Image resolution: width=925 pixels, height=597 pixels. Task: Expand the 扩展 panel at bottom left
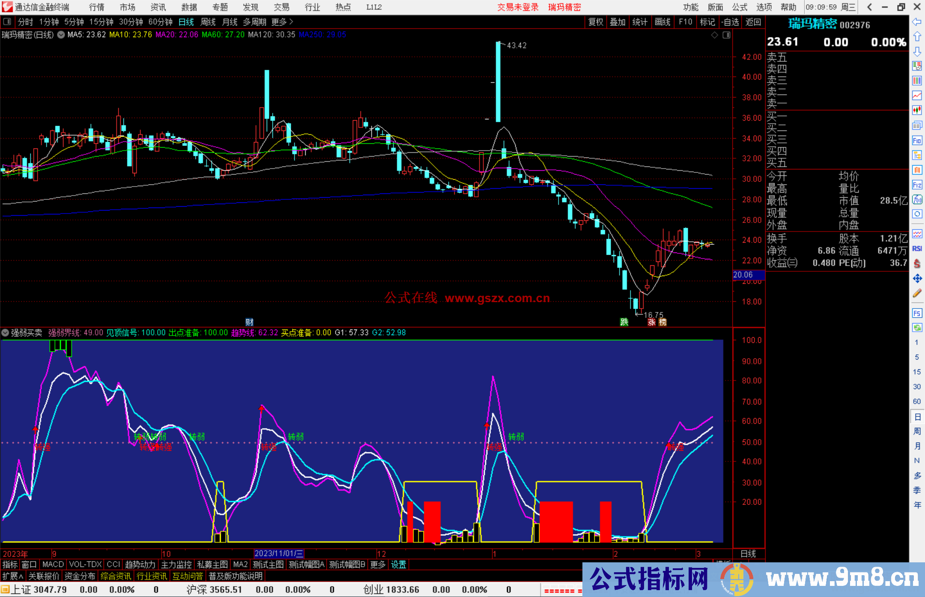tap(13, 576)
